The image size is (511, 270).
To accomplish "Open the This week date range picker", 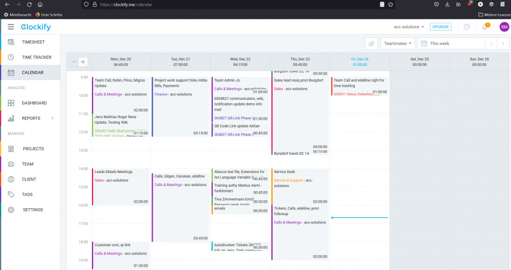I will pos(451,43).
